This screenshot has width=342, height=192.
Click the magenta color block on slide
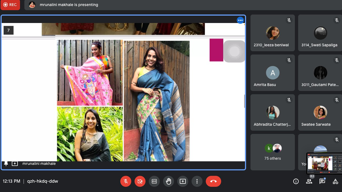[216, 50]
